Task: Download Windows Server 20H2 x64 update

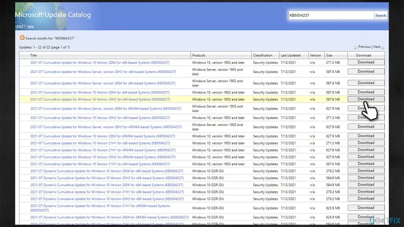Action: click(x=366, y=72)
